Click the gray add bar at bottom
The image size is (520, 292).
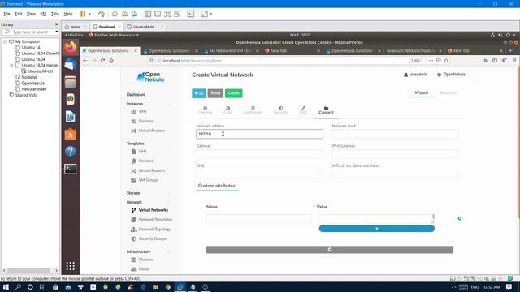(x=330, y=250)
